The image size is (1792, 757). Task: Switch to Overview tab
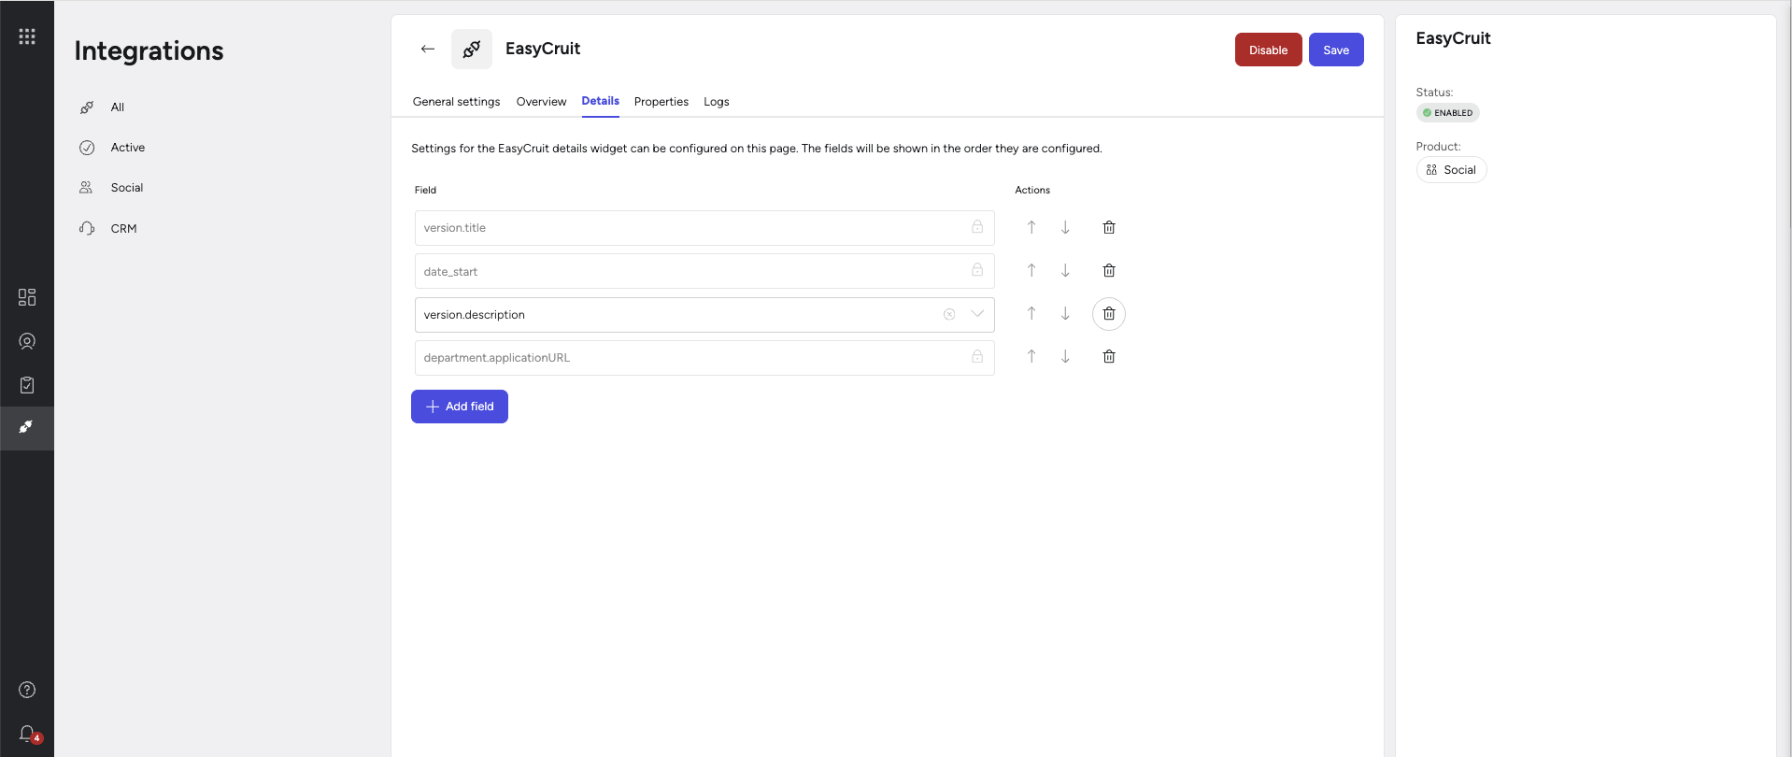coord(541,102)
